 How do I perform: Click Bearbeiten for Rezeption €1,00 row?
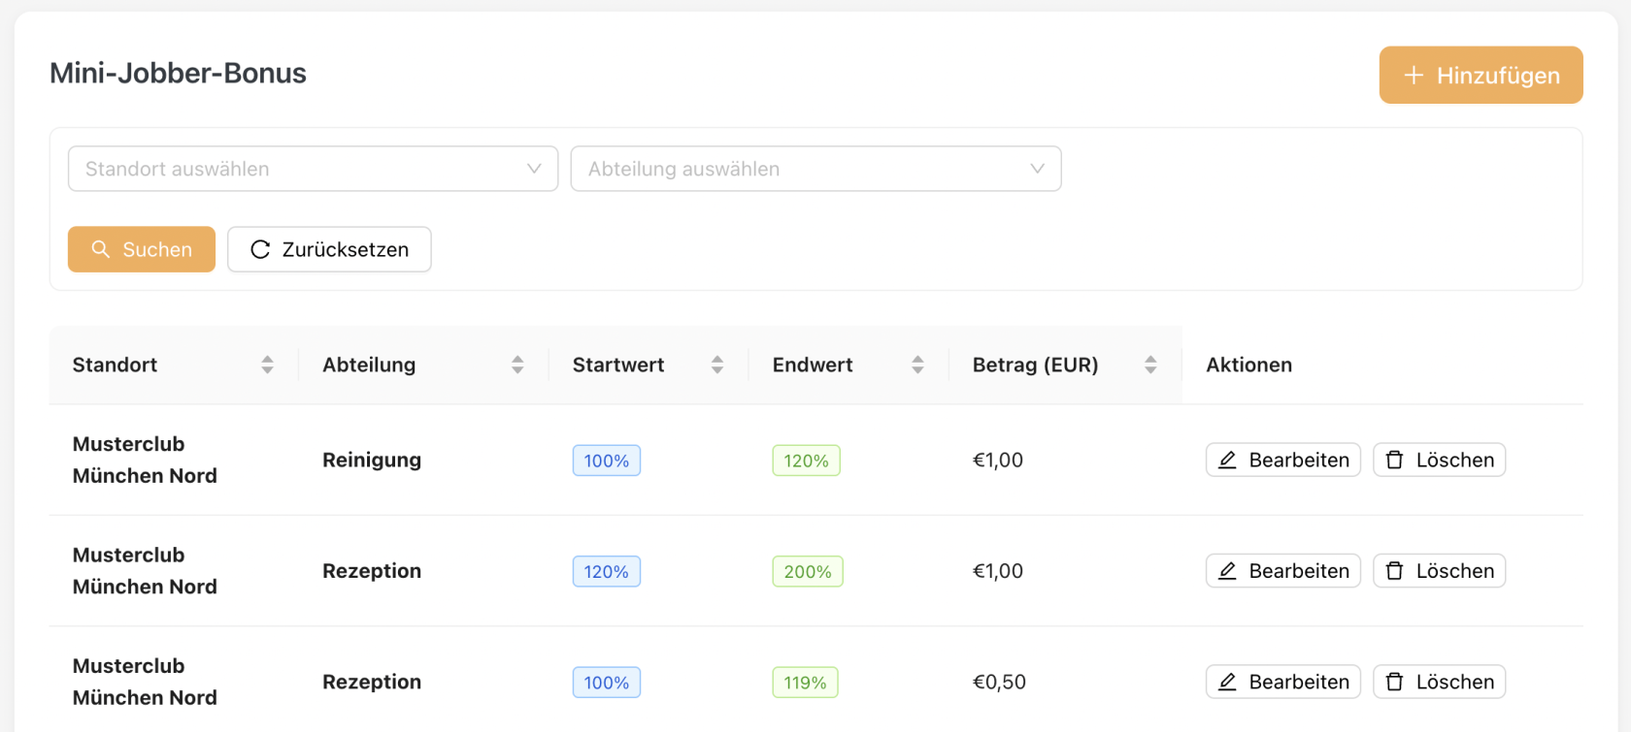[1282, 571]
